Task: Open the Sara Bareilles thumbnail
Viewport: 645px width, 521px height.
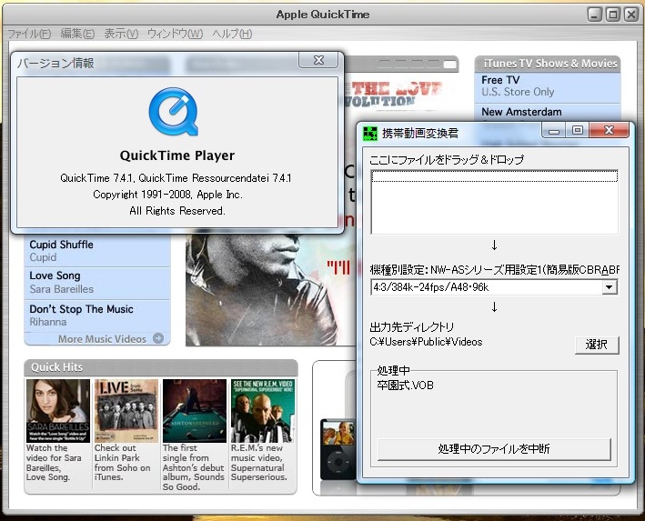Action: (58, 411)
